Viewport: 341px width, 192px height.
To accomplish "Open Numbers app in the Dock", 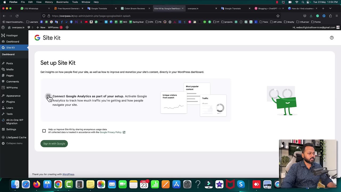I will [x=155, y=184].
